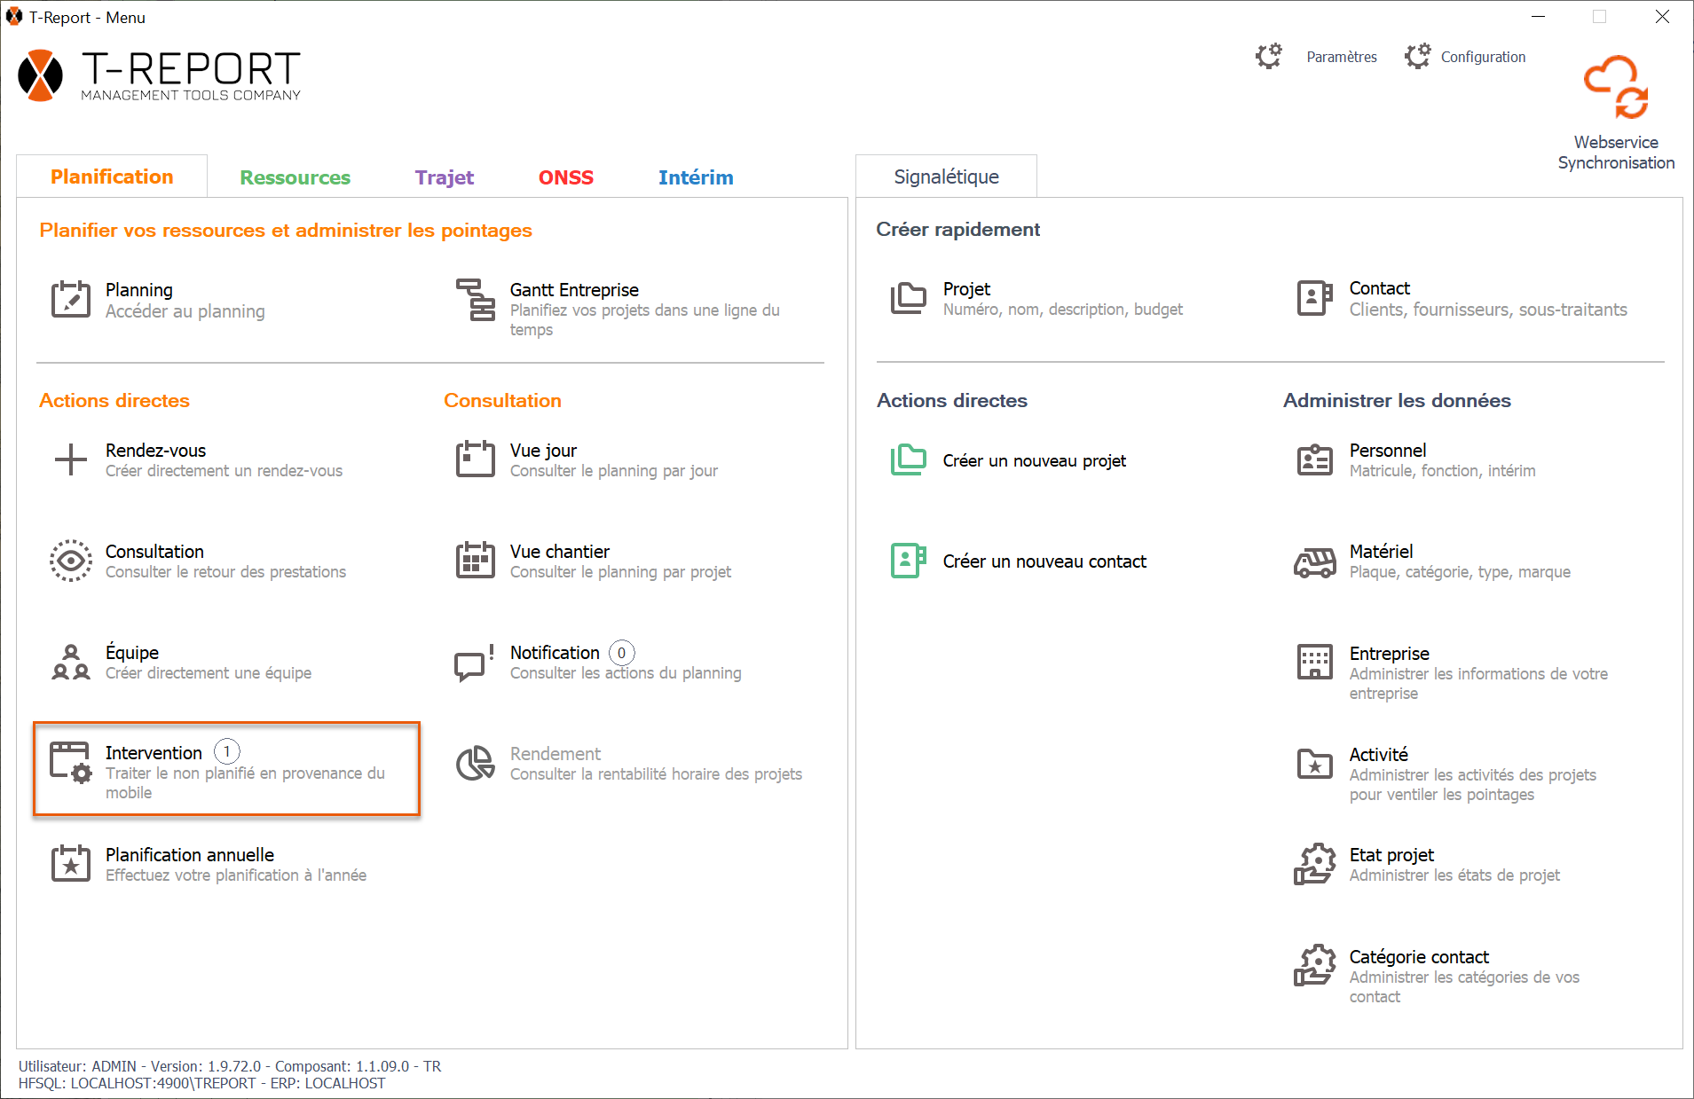Image resolution: width=1694 pixels, height=1099 pixels.
Task: Open the Consultation eye icon
Action: (x=71, y=561)
